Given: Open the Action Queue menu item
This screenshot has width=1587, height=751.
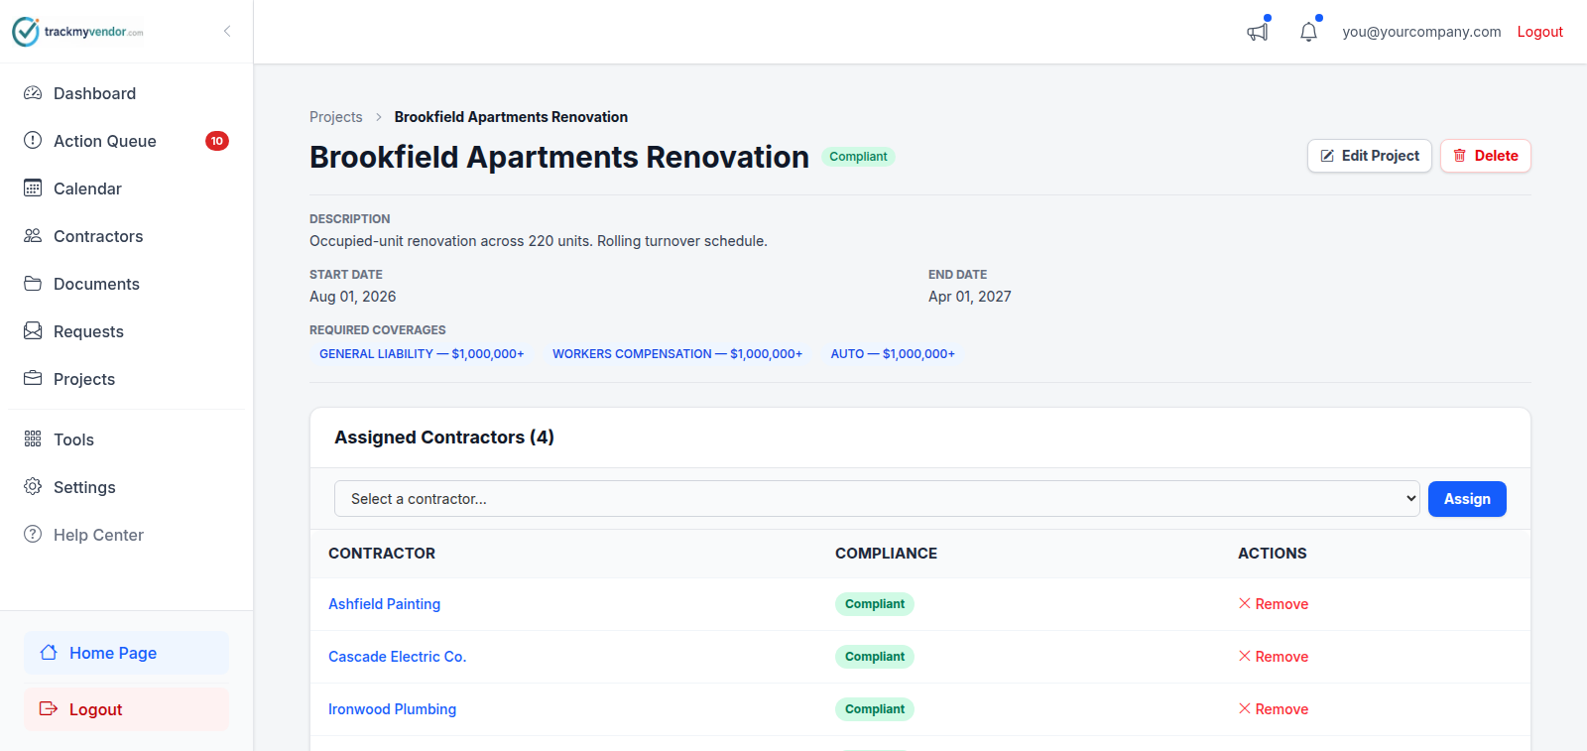Looking at the screenshot, I should pyautogui.click(x=126, y=141).
